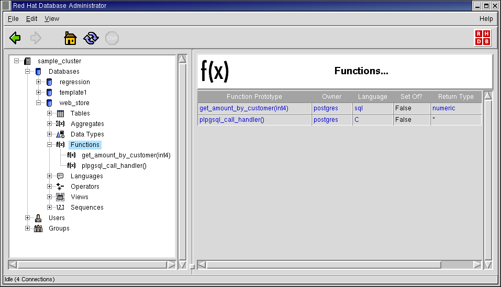Click the Tables grid icon
Screen dimensions: 501x287
point(60,113)
